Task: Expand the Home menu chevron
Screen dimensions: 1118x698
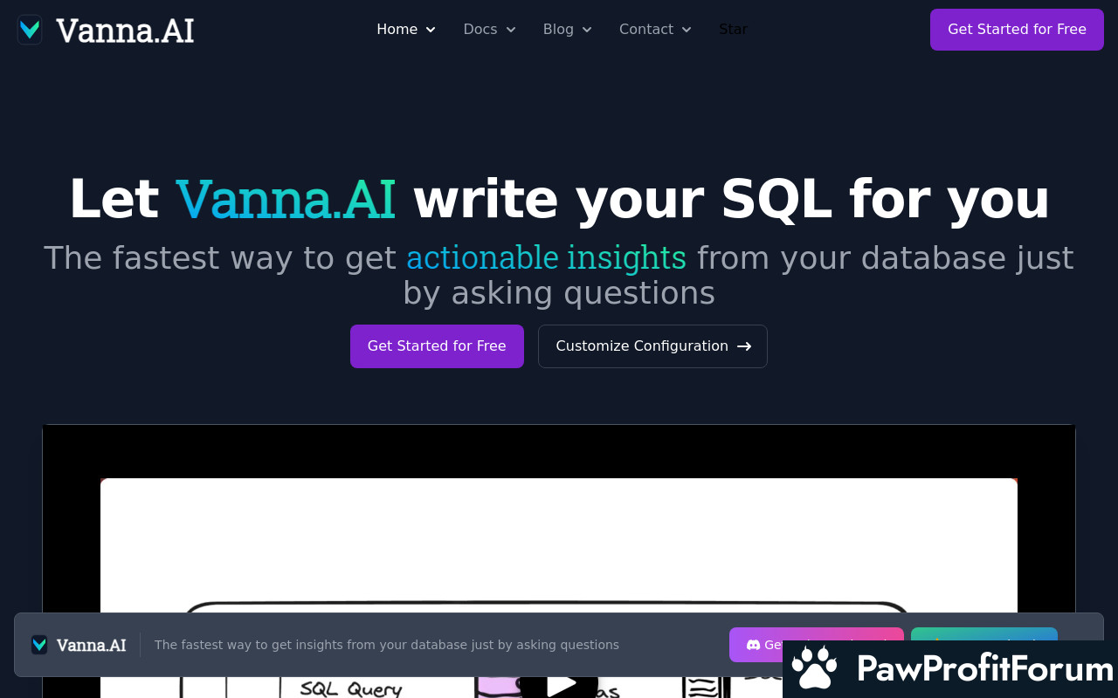Action: point(431,30)
